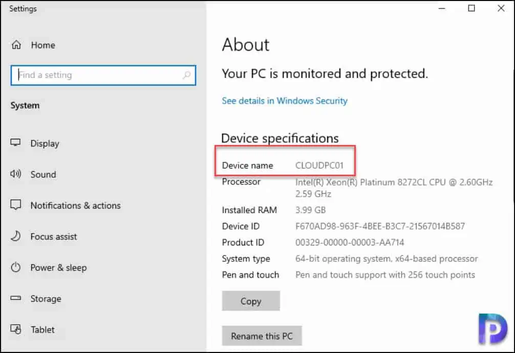Viewport: 515px width, 353px height.
Task: Click the Storage drive icon
Action: 15,298
